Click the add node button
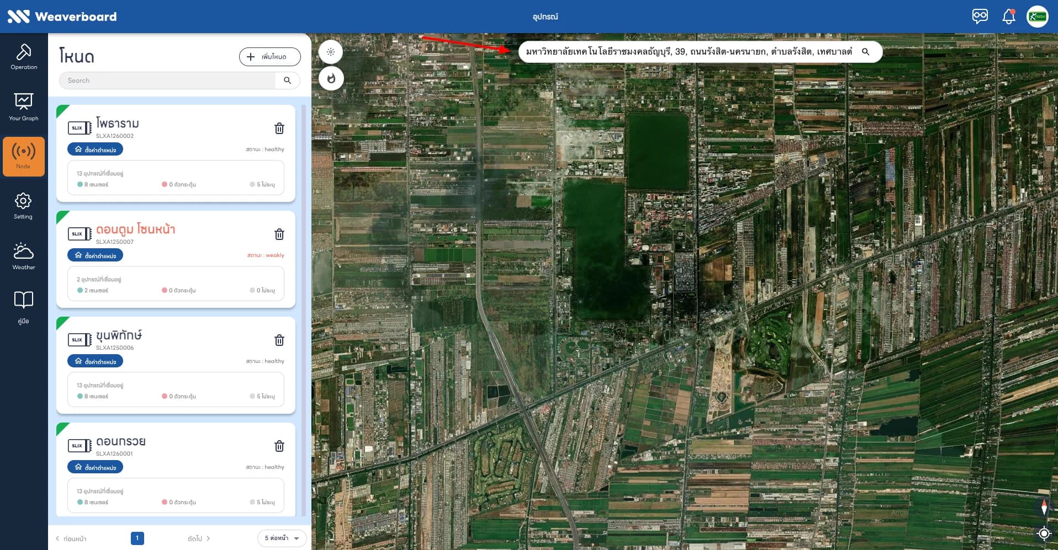The image size is (1058, 550). (x=270, y=57)
